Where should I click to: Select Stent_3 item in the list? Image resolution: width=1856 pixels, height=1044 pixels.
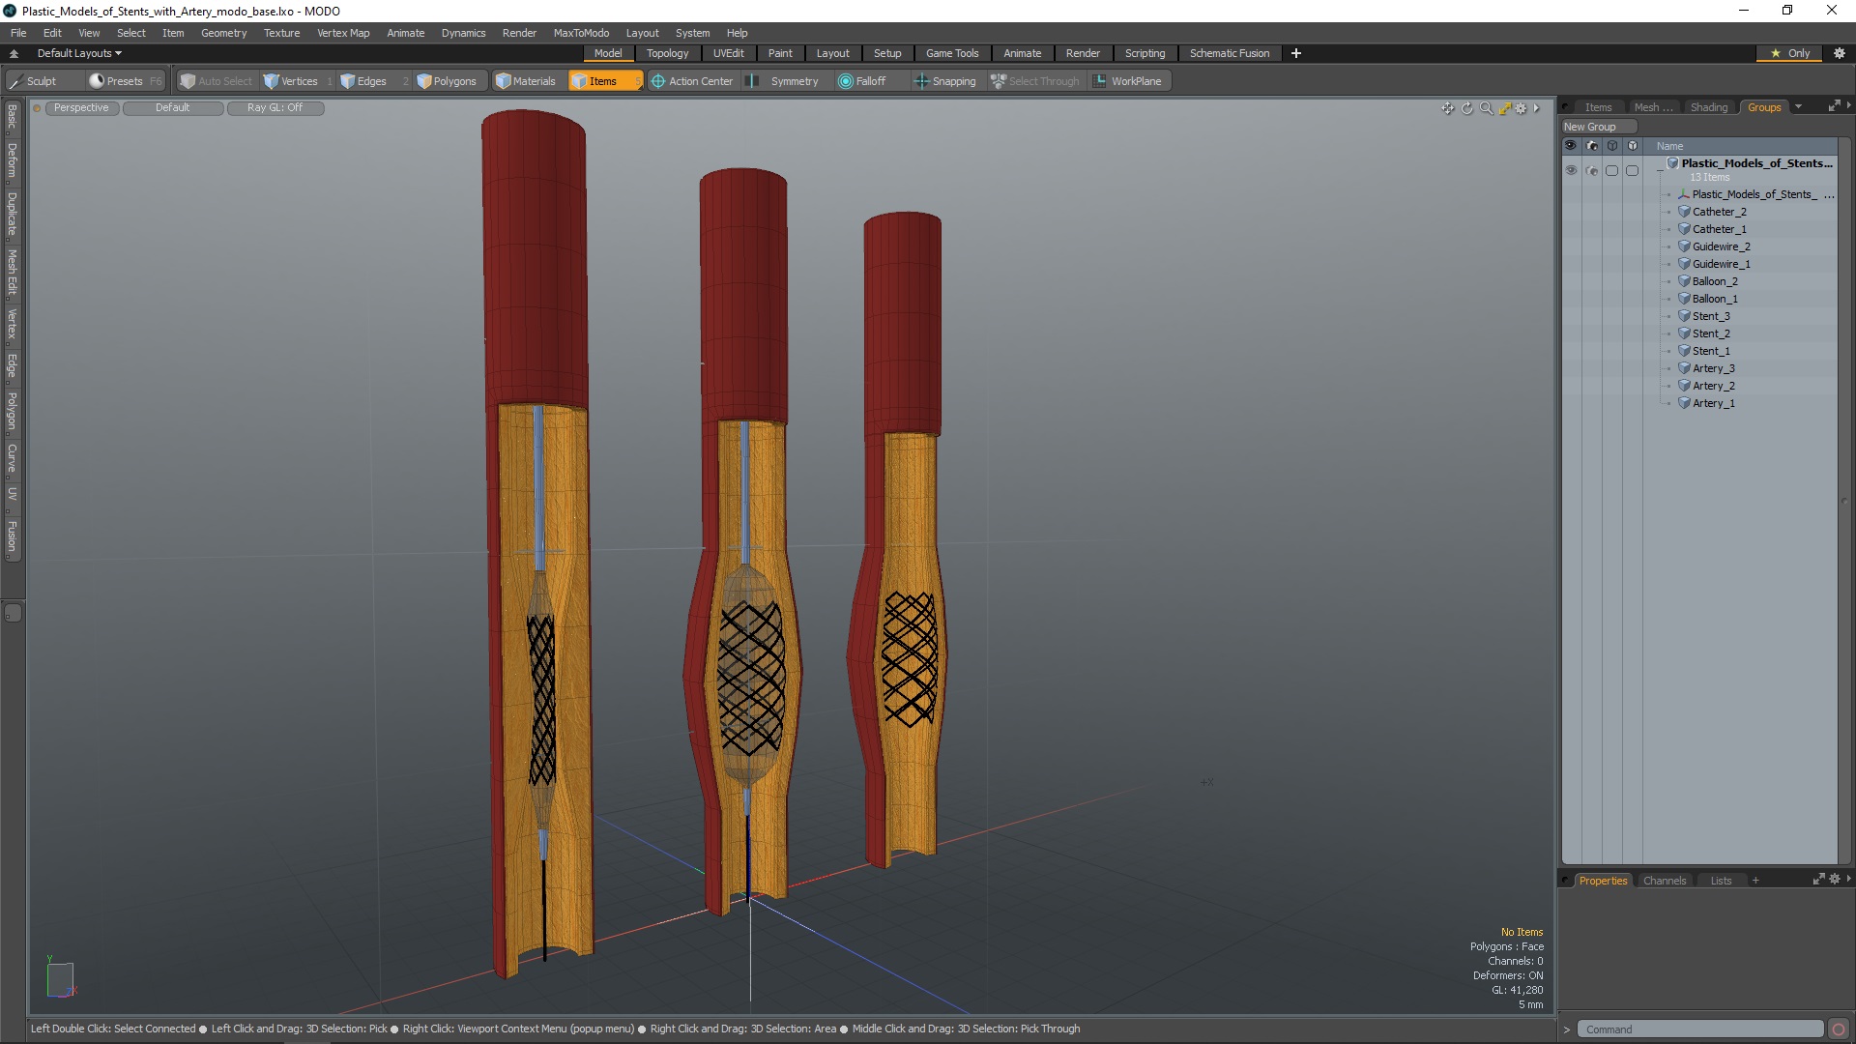(1710, 316)
